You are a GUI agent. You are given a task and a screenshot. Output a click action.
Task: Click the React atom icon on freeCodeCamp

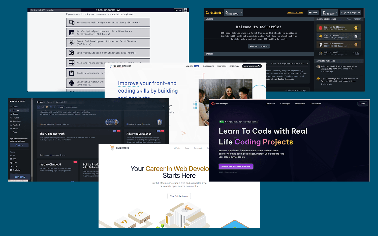pyautogui.click(x=72, y=43)
